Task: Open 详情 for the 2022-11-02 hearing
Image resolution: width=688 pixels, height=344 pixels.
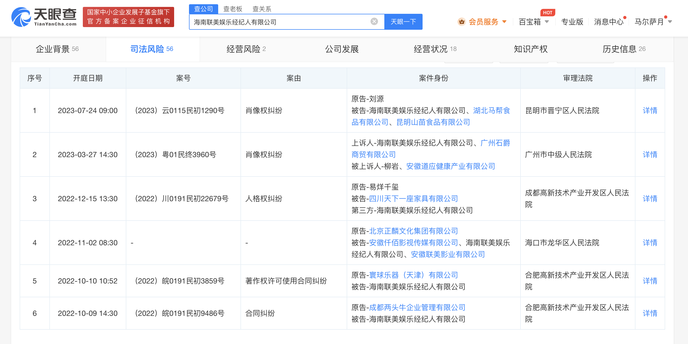Action: tap(650, 243)
